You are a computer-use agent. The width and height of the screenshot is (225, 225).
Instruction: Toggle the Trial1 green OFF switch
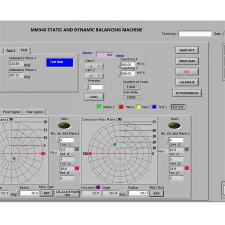pyautogui.click(x=64, y=126)
